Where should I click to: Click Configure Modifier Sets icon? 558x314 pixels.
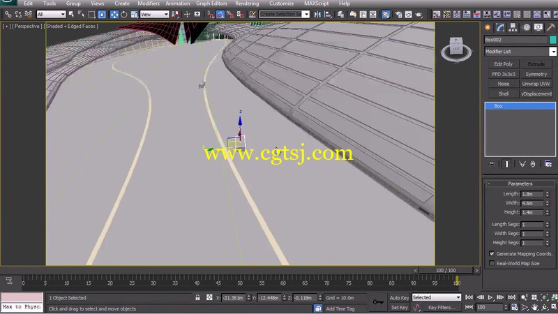tap(548, 164)
